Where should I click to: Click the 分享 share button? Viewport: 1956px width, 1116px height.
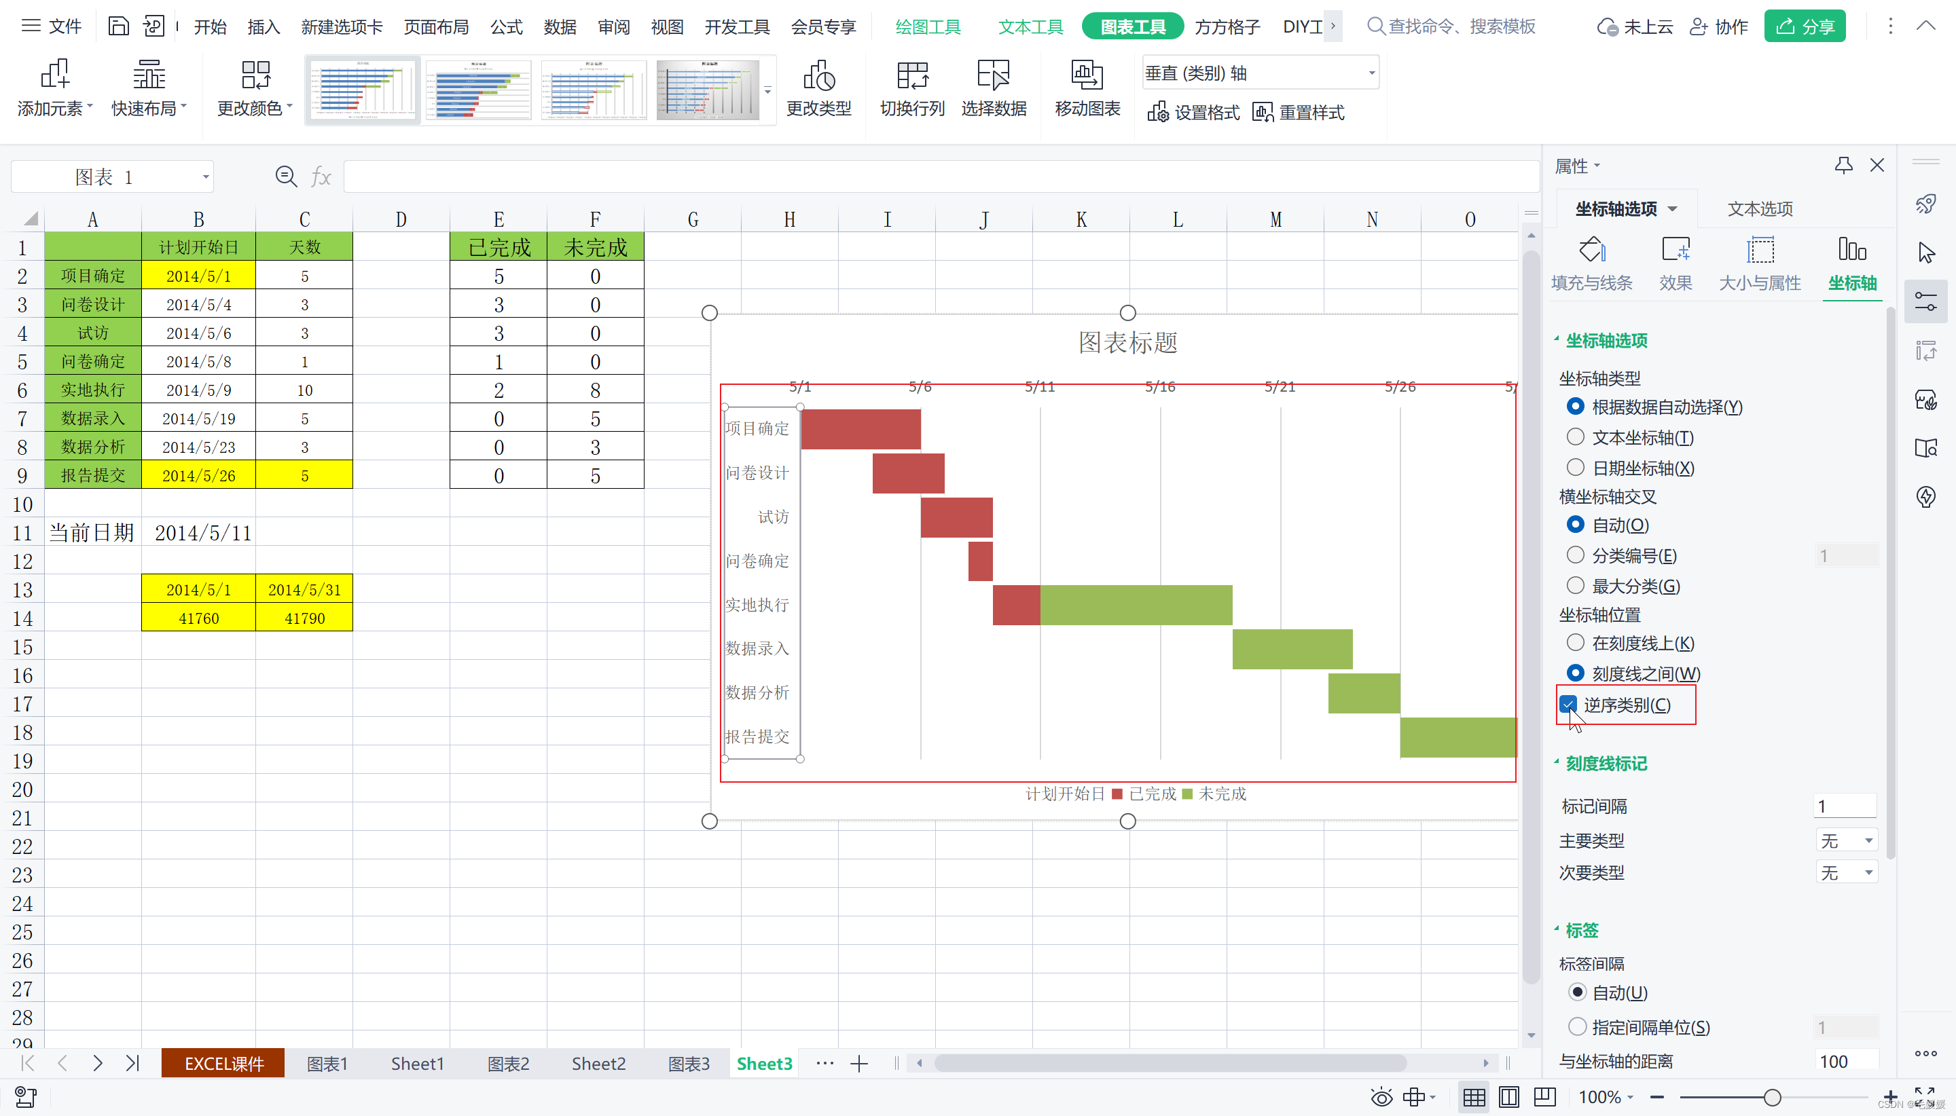[1804, 27]
